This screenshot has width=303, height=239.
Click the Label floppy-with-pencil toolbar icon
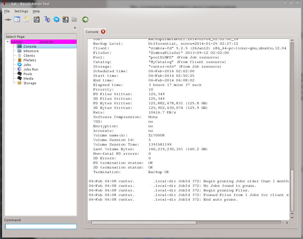click(x=36, y=19)
